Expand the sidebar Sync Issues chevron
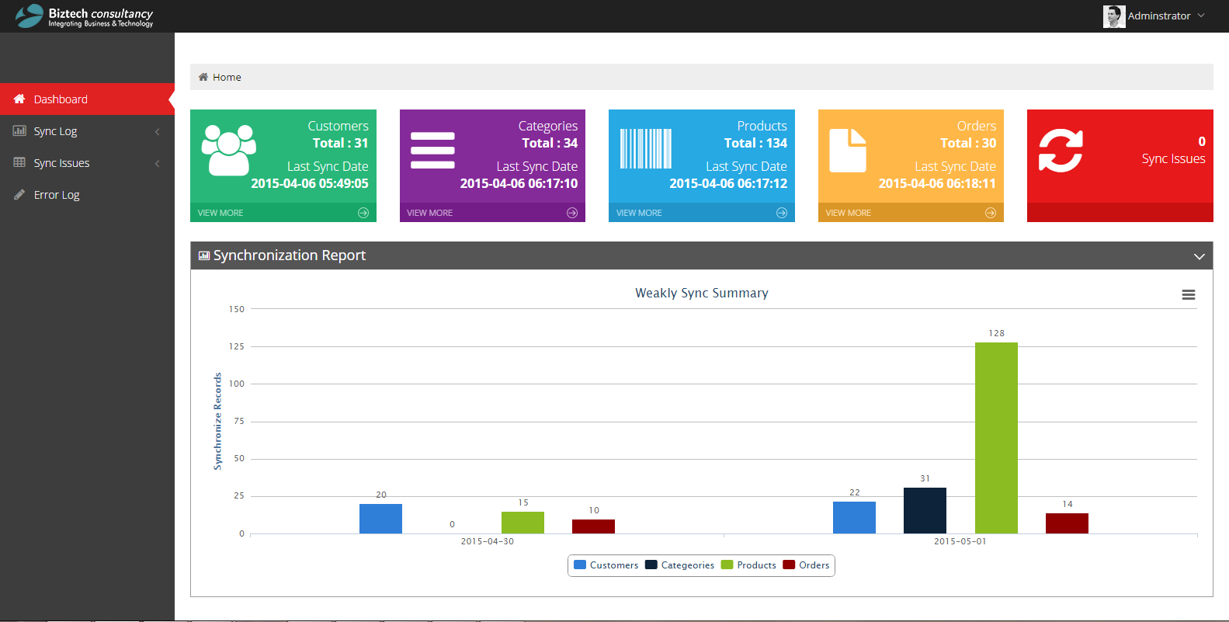This screenshot has width=1229, height=622. tap(158, 163)
